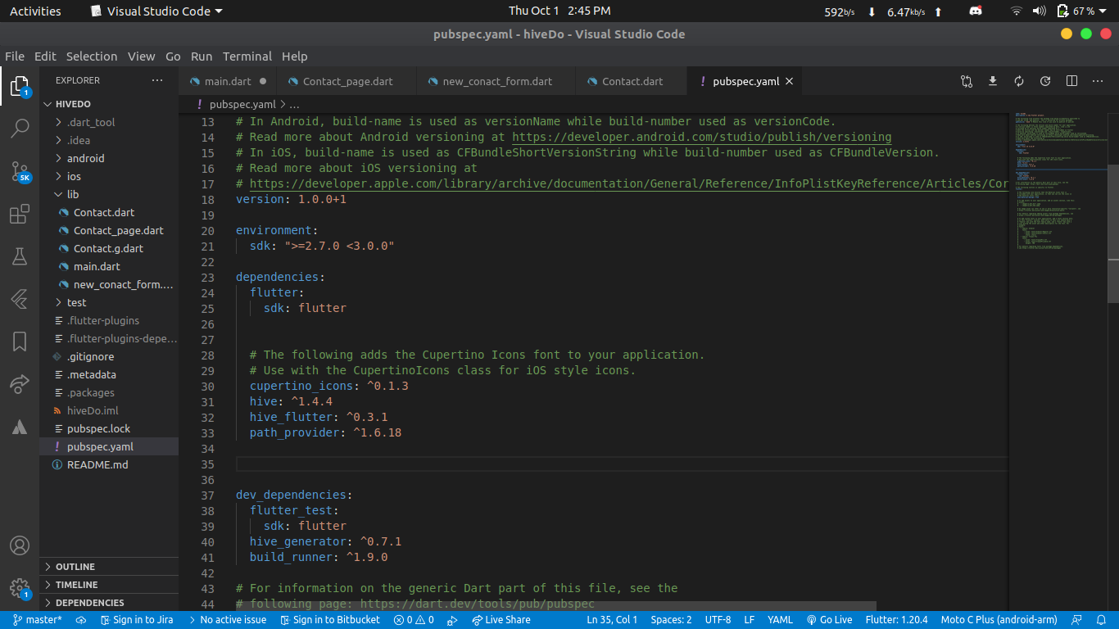
Task: Open the Bookmarks view in activity bar
Action: (20, 342)
